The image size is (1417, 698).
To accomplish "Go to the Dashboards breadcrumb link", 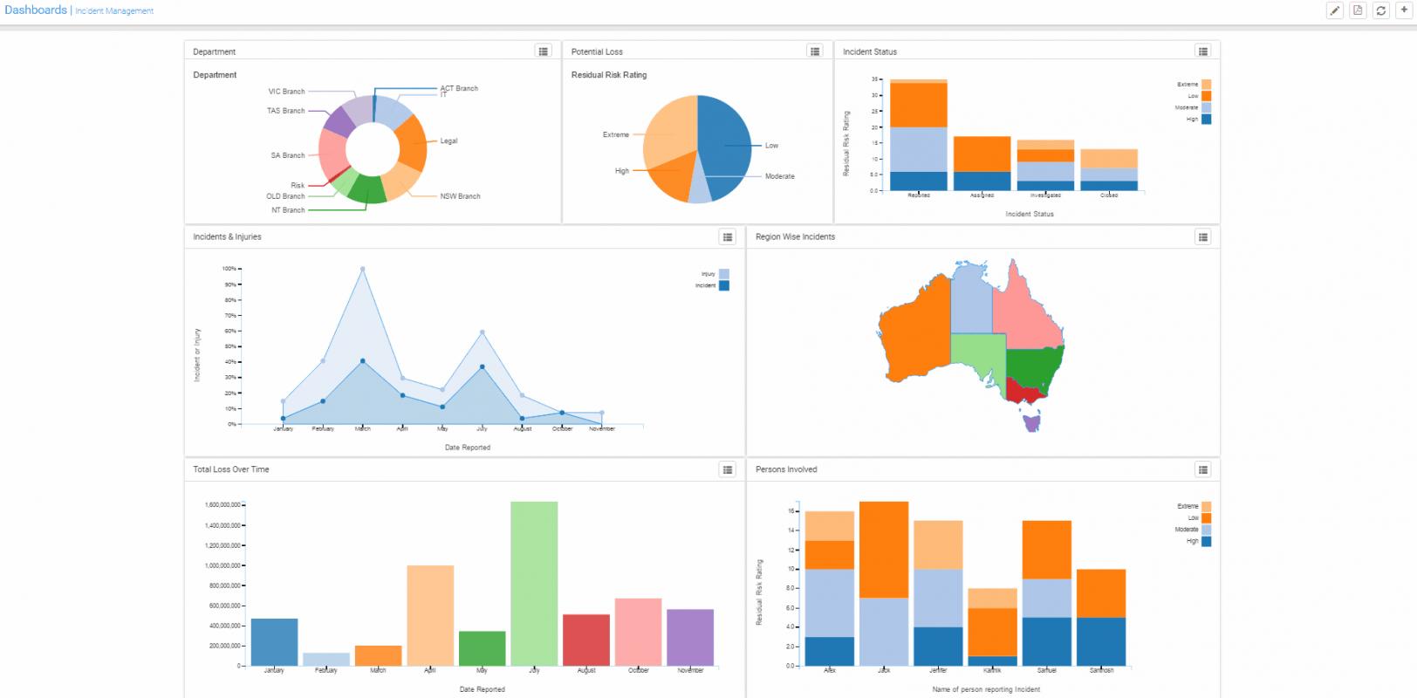I will [36, 10].
